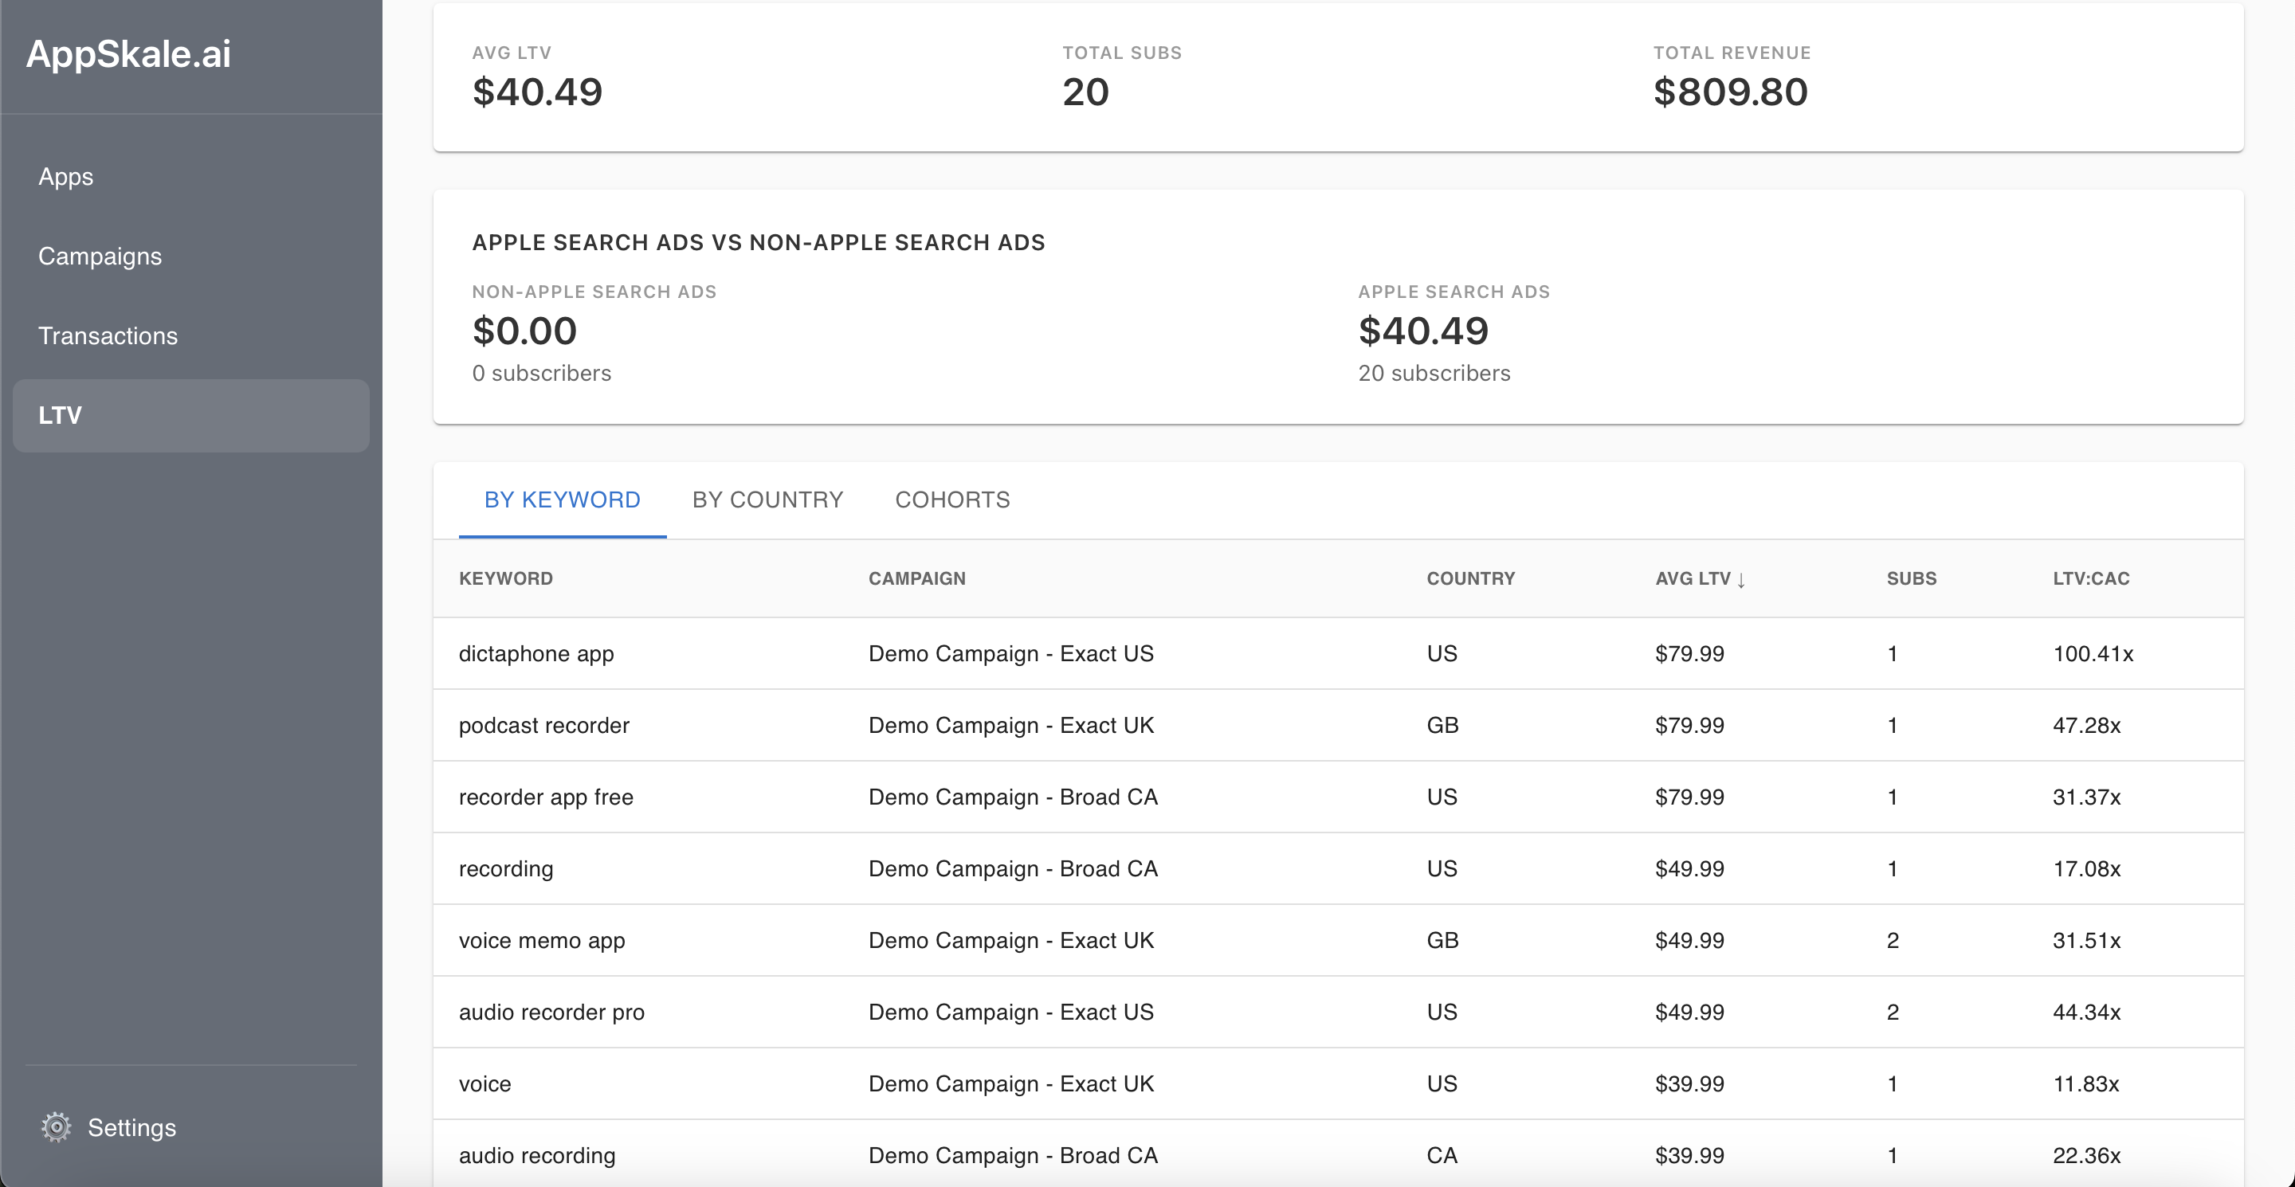Click the dictaphone app keyword row
2295x1187 pixels.
pyautogui.click(x=536, y=653)
